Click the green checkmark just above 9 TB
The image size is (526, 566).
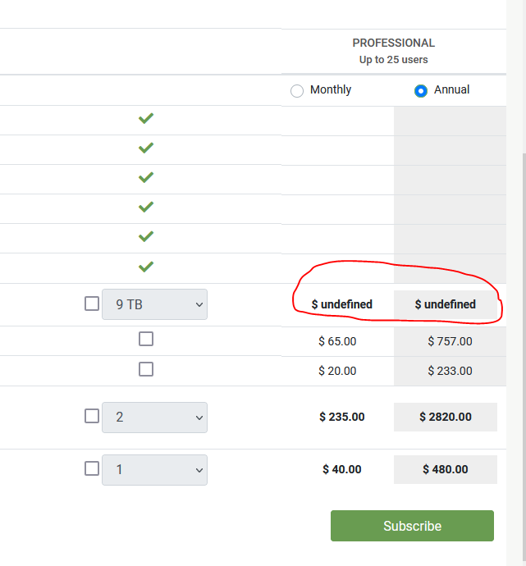coord(146,267)
